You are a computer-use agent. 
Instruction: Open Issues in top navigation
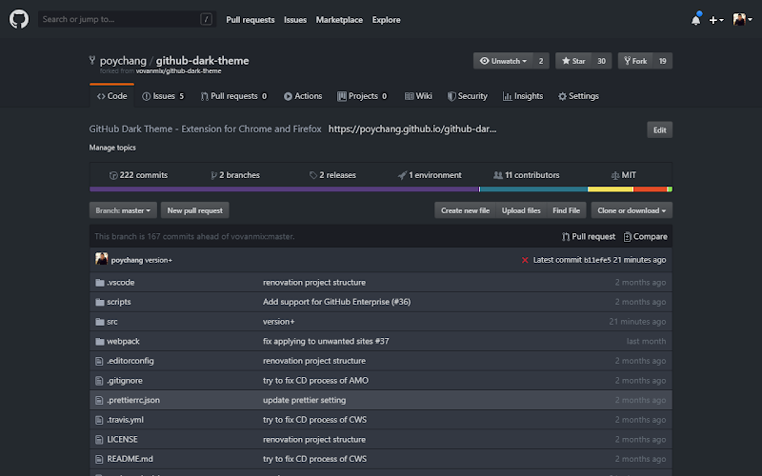[x=295, y=20]
